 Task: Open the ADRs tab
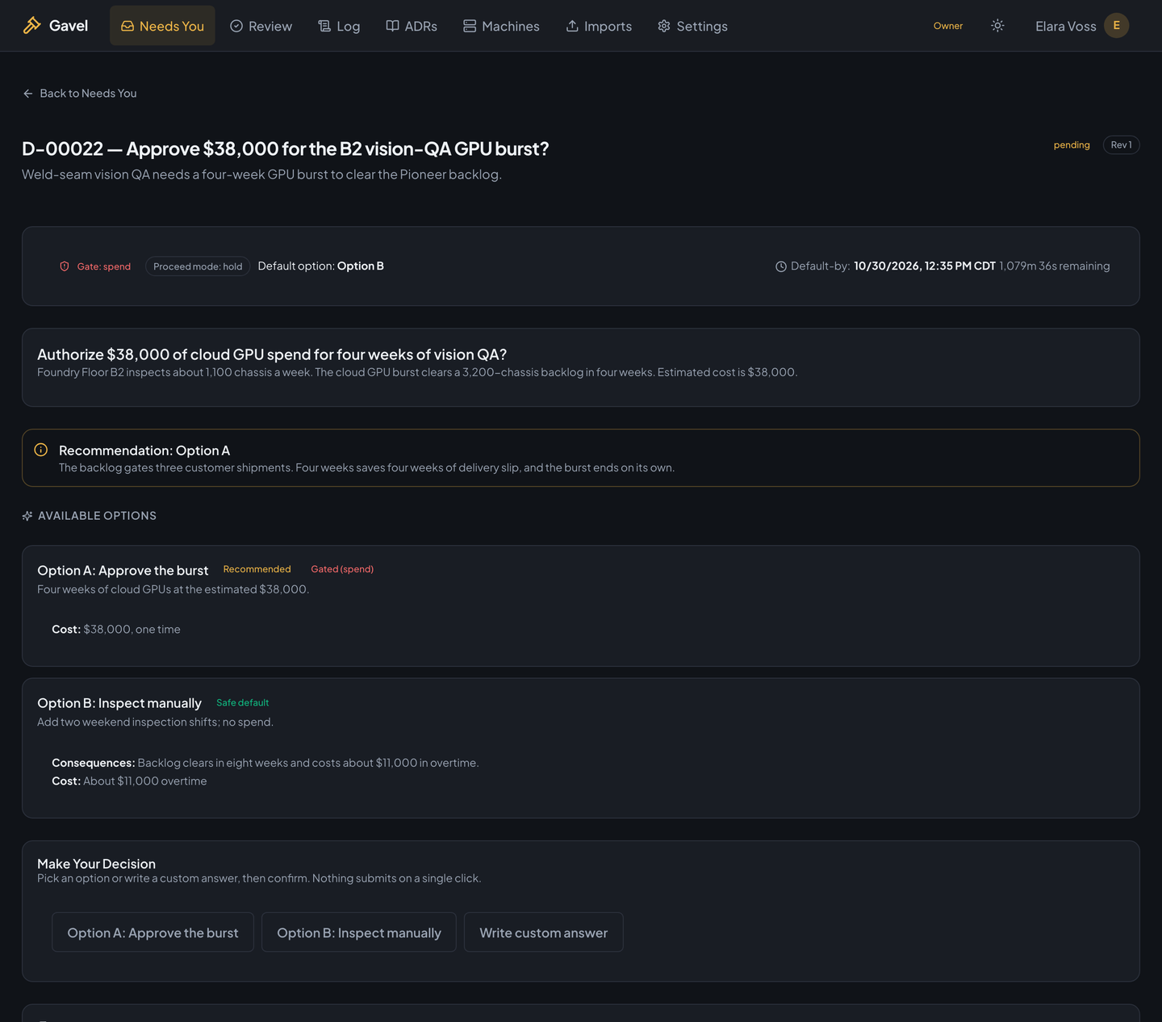coord(412,26)
